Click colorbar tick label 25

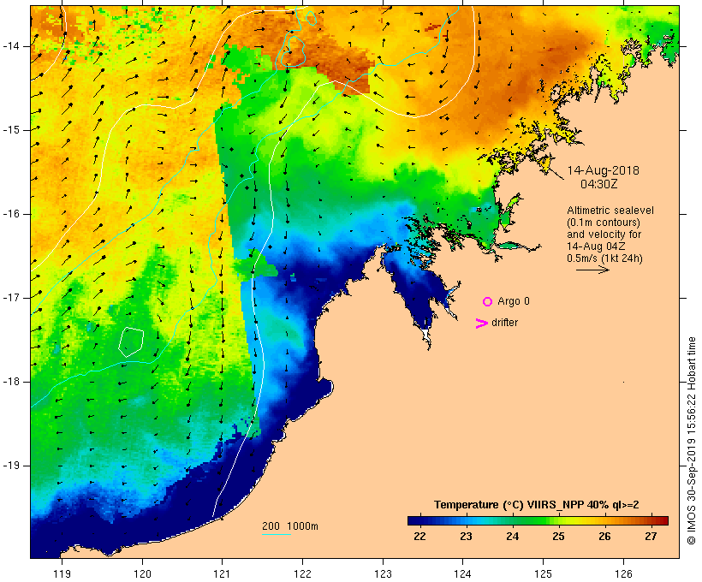click(x=558, y=537)
